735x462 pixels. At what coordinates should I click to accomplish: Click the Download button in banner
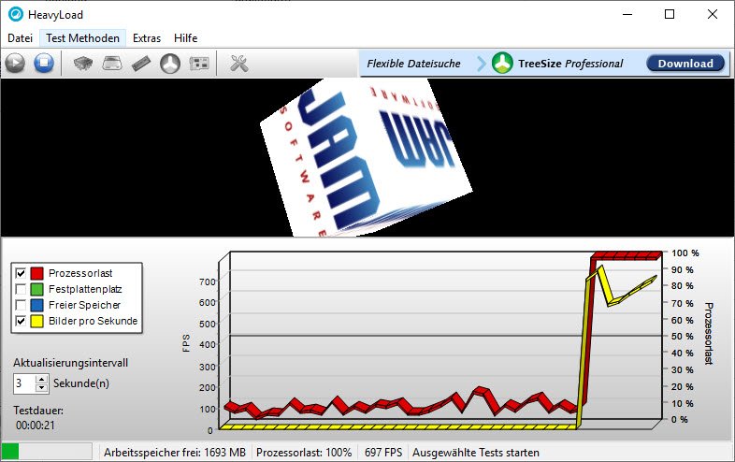coord(685,64)
